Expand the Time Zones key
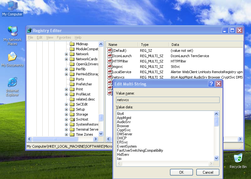 pyautogui.click(x=66, y=135)
